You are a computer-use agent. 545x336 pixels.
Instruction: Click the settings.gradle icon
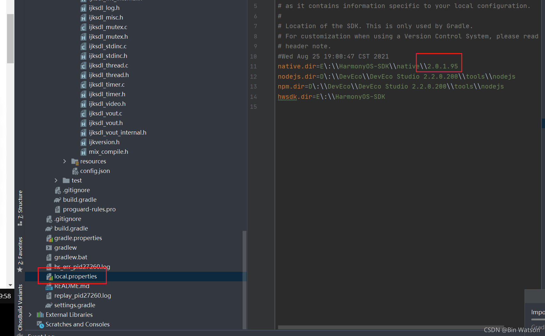(49, 305)
